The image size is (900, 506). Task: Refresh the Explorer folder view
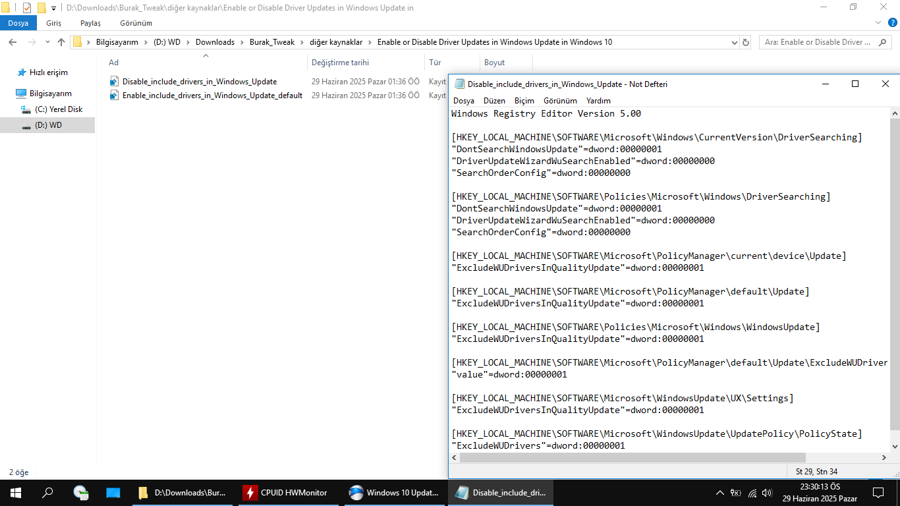pyautogui.click(x=746, y=42)
